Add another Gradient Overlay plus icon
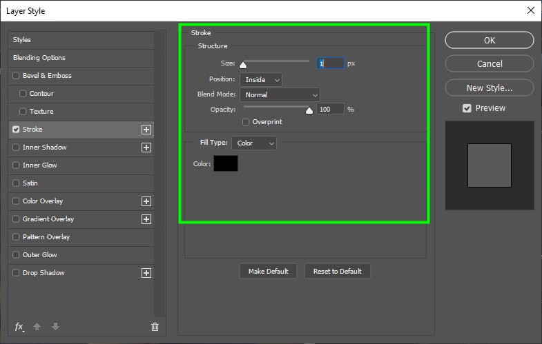542x344 pixels. click(146, 219)
